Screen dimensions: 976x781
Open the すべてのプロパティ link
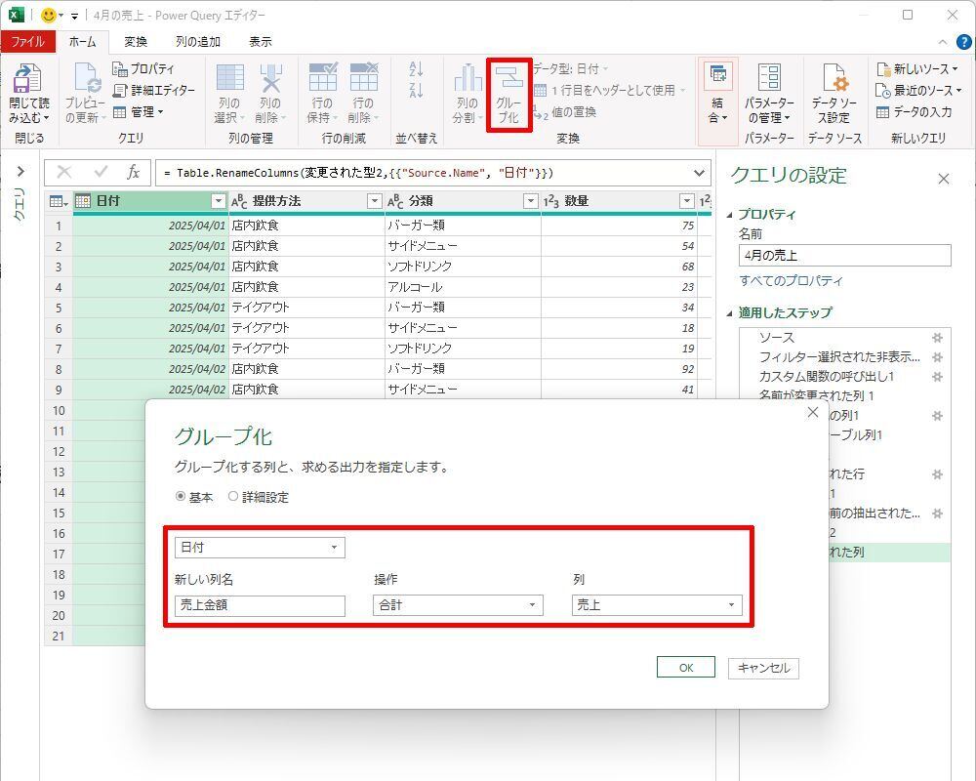pos(791,281)
